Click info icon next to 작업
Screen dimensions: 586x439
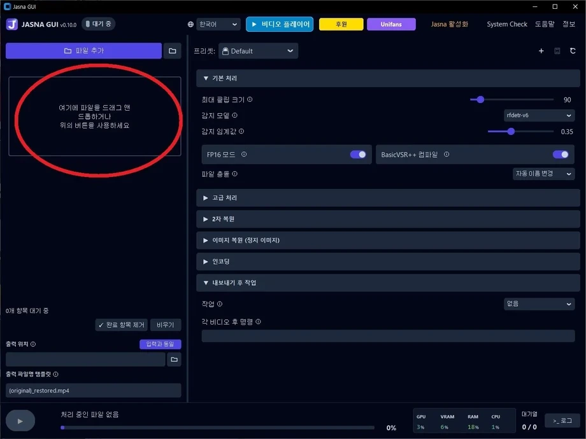[x=220, y=304]
